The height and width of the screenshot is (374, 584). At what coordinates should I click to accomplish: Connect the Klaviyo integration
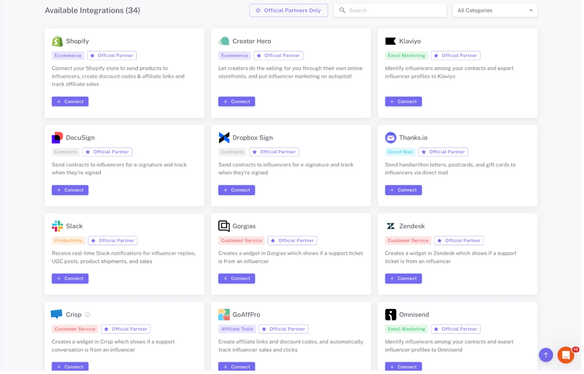[x=403, y=102]
